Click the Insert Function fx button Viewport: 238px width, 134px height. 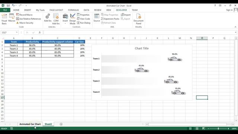(x=40, y=32)
